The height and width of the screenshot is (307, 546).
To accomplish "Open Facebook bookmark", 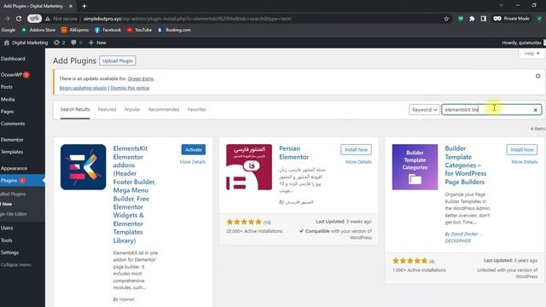I will pyautogui.click(x=107, y=31).
